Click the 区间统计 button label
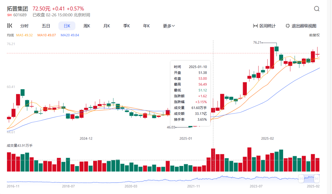 pos(267,26)
